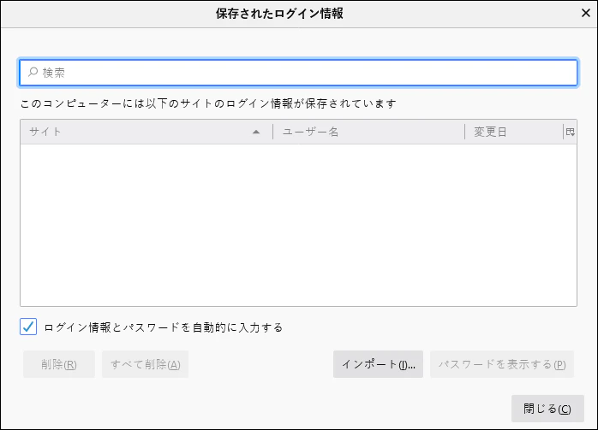Viewport: 598px width, 430px height.
Task: Sort by 変更日 column header
Action: pos(514,132)
